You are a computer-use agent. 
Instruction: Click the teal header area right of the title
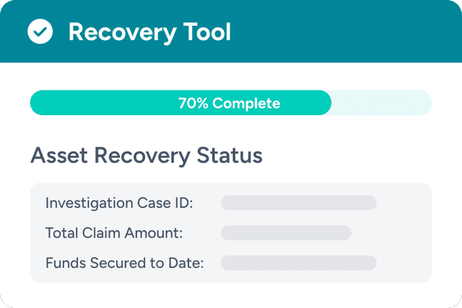tap(346, 32)
